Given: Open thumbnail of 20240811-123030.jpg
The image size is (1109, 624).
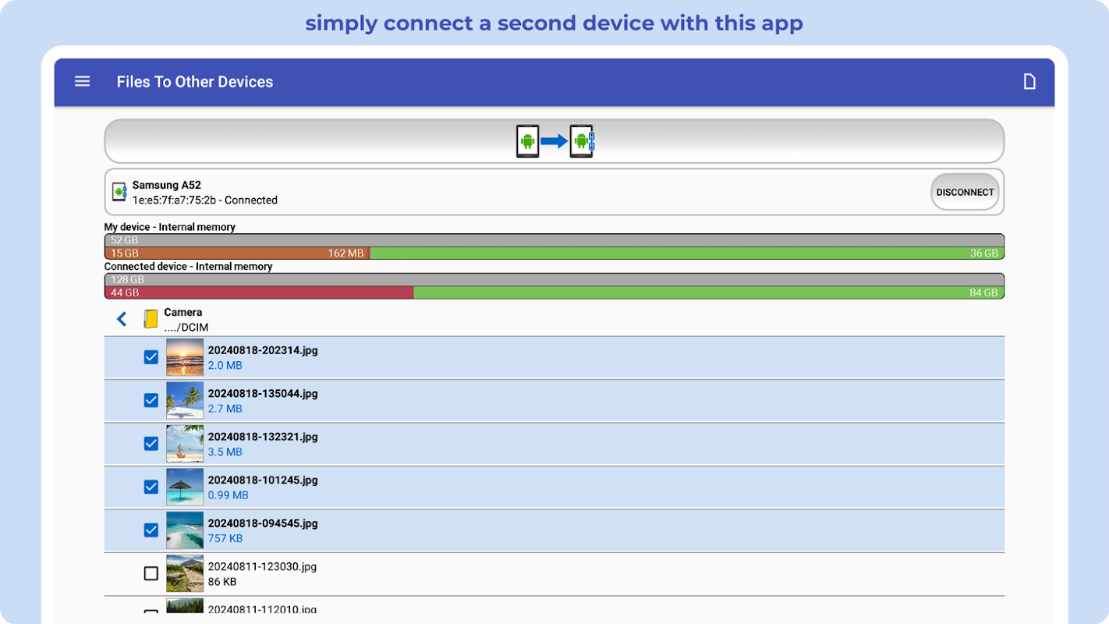Looking at the screenshot, I should point(185,573).
